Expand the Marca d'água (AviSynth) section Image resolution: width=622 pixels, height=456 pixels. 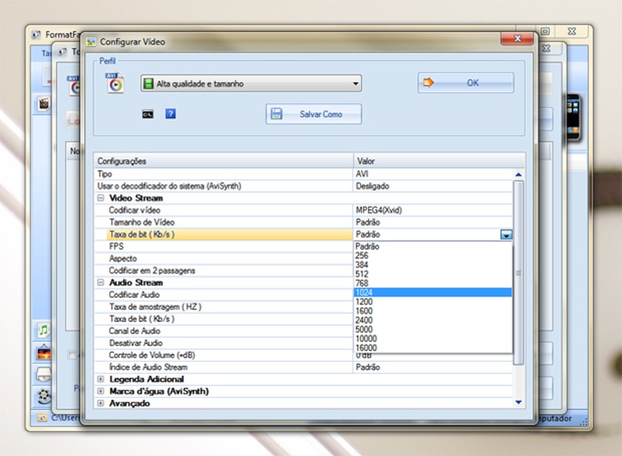pyautogui.click(x=101, y=392)
